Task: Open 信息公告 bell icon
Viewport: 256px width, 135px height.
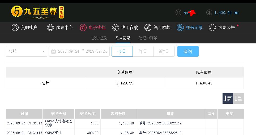Action: pos(212,28)
